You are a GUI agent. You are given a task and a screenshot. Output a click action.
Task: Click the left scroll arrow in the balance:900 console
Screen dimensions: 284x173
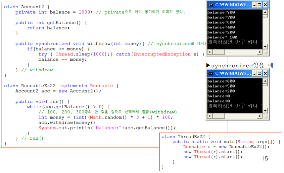210,52
